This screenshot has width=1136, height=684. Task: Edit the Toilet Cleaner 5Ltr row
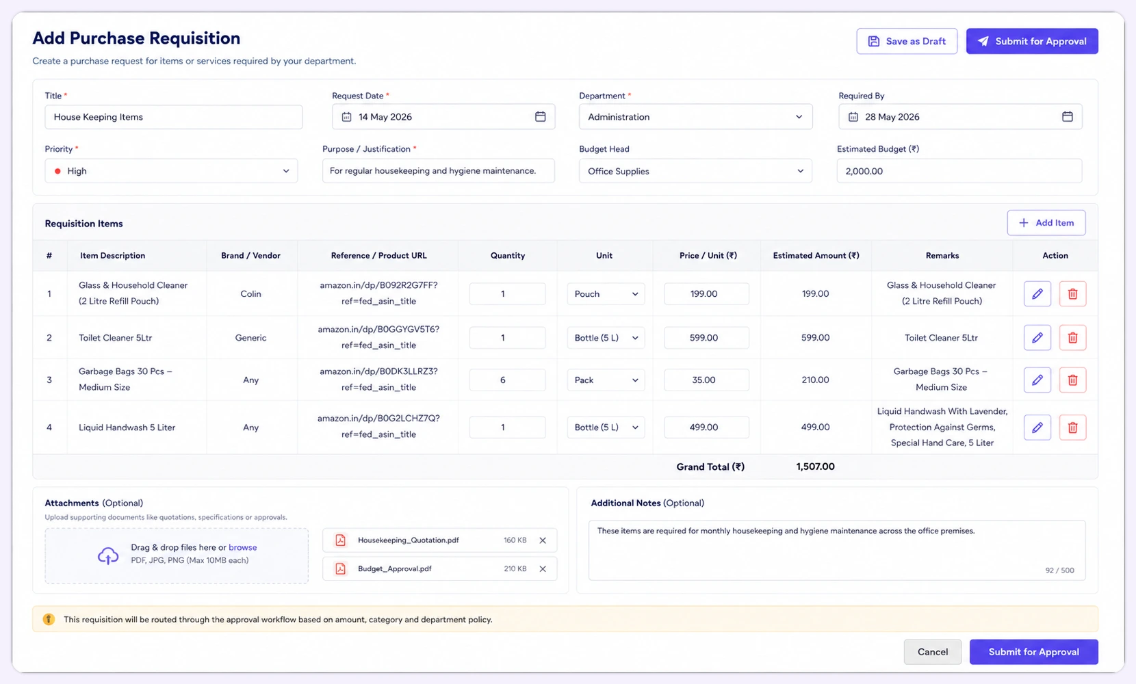1037,338
